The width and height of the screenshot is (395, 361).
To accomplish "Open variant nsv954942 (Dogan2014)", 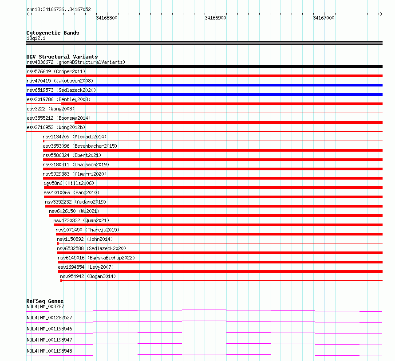I will point(88,276).
